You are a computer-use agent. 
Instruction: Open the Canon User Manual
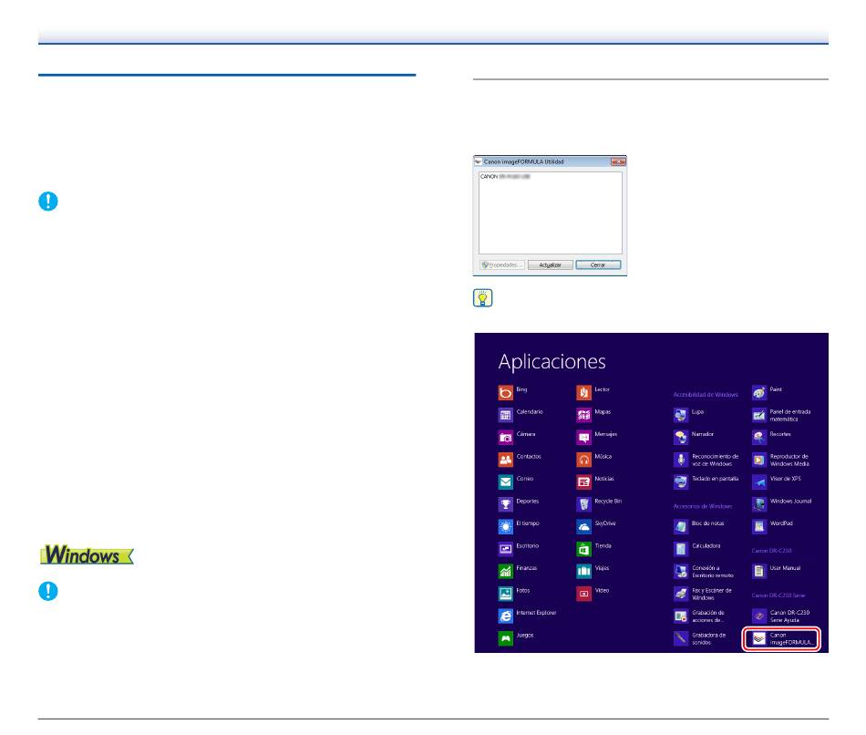point(777,571)
